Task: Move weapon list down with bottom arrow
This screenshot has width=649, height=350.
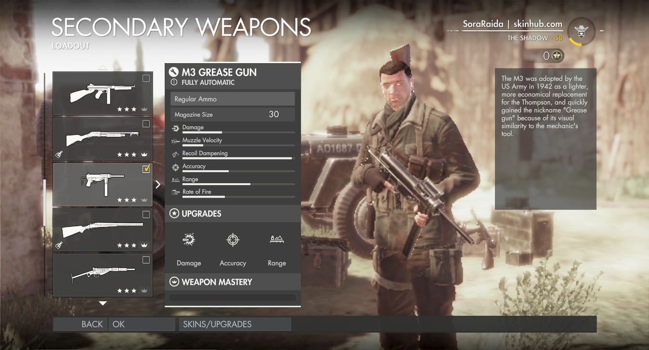Action: click(x=103, y=303)
